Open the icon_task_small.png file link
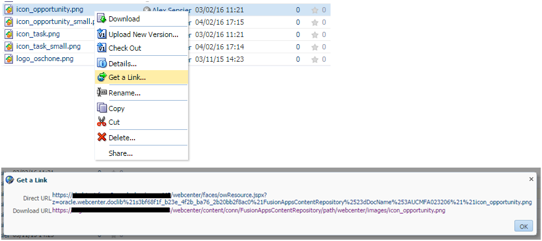Screen dimensions: 542x241 point(48,47)
